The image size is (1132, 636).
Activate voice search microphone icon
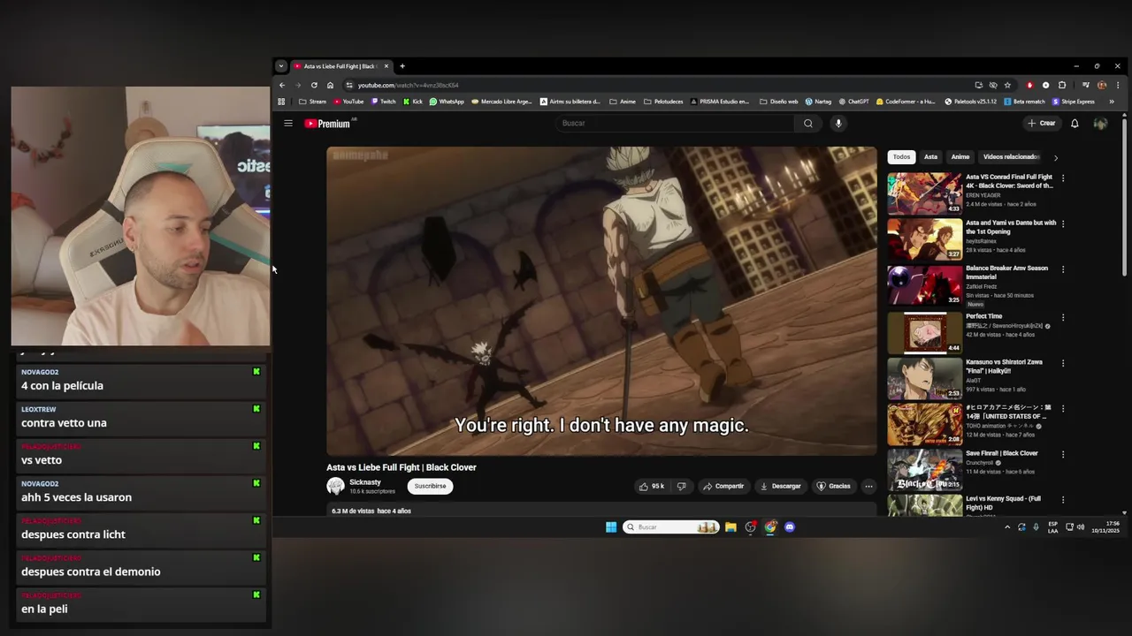tap(838, 124)
